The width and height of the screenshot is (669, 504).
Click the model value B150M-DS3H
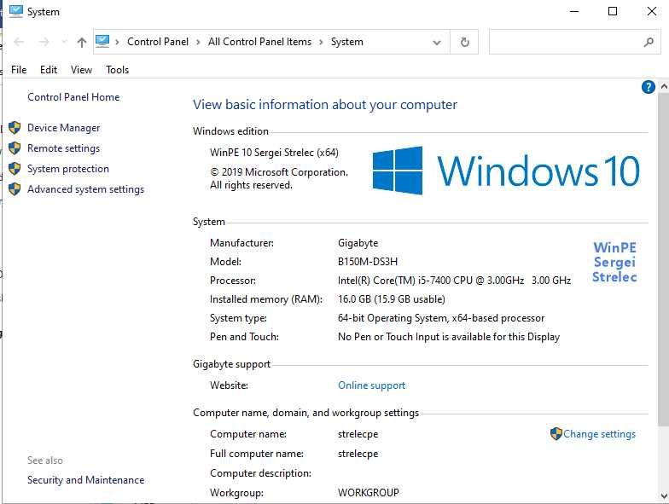pos(368,261)
